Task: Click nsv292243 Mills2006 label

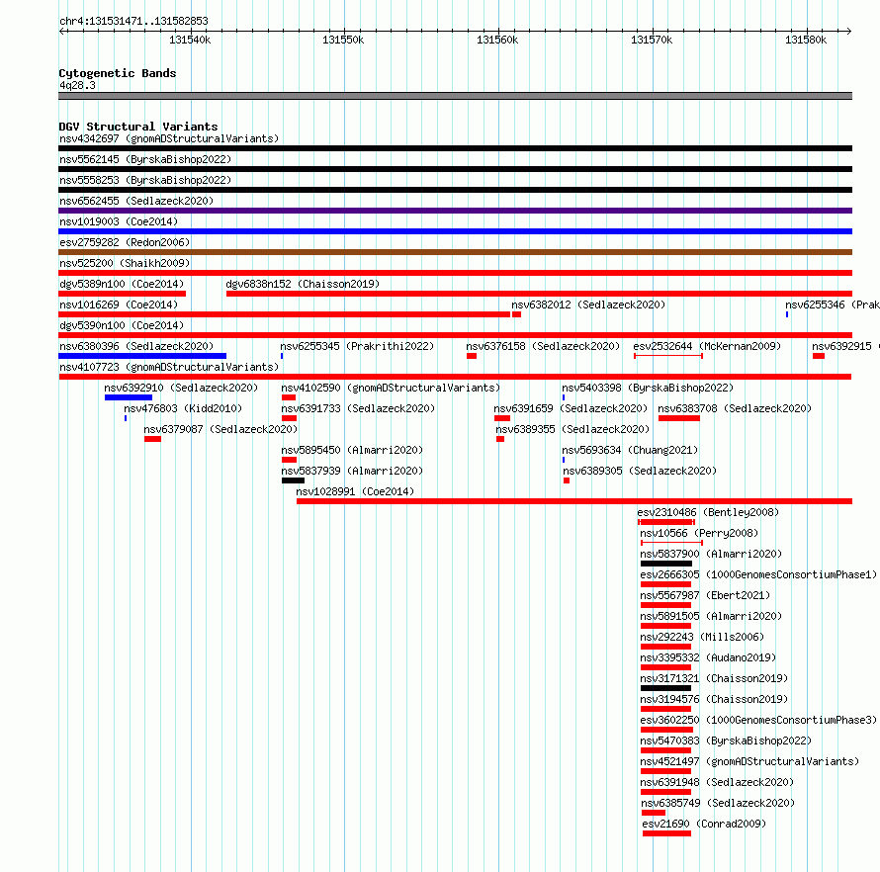Action: click(702, 637)
